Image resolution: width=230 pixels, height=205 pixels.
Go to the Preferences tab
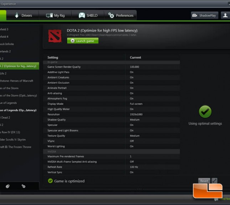pos(121,15)
